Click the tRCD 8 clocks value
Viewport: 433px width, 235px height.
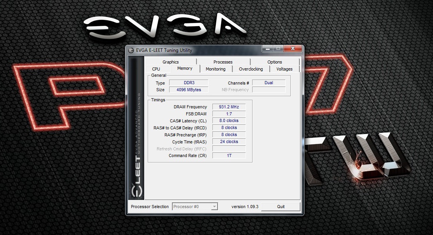pyautogui.click(x=229, y=127)
